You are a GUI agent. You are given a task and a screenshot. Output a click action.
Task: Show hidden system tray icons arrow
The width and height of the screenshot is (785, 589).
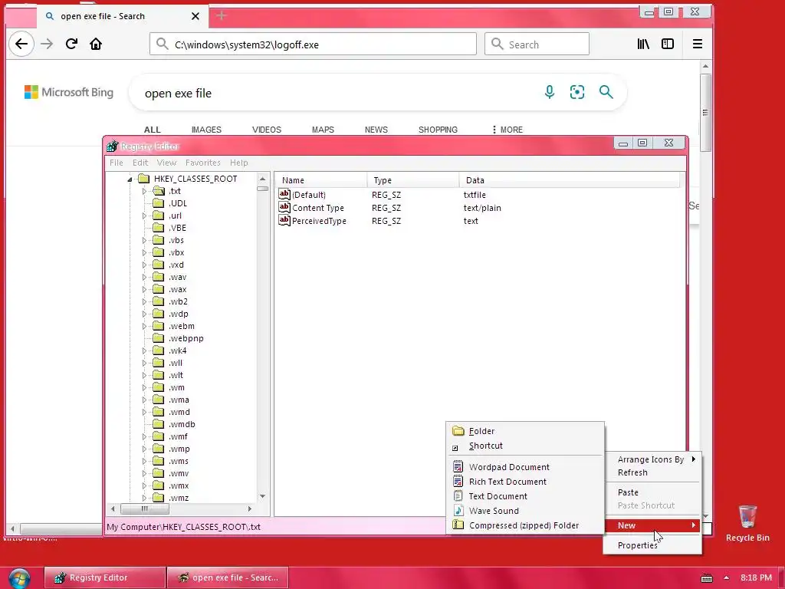click(x=726, y=578)
